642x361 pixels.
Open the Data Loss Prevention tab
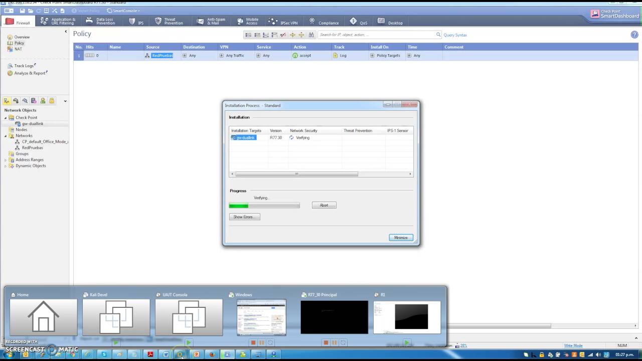click(101, 22)
